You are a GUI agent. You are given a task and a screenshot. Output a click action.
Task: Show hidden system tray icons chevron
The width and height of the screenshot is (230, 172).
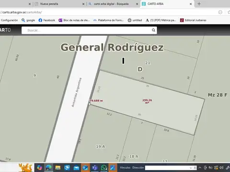[200, 168]
